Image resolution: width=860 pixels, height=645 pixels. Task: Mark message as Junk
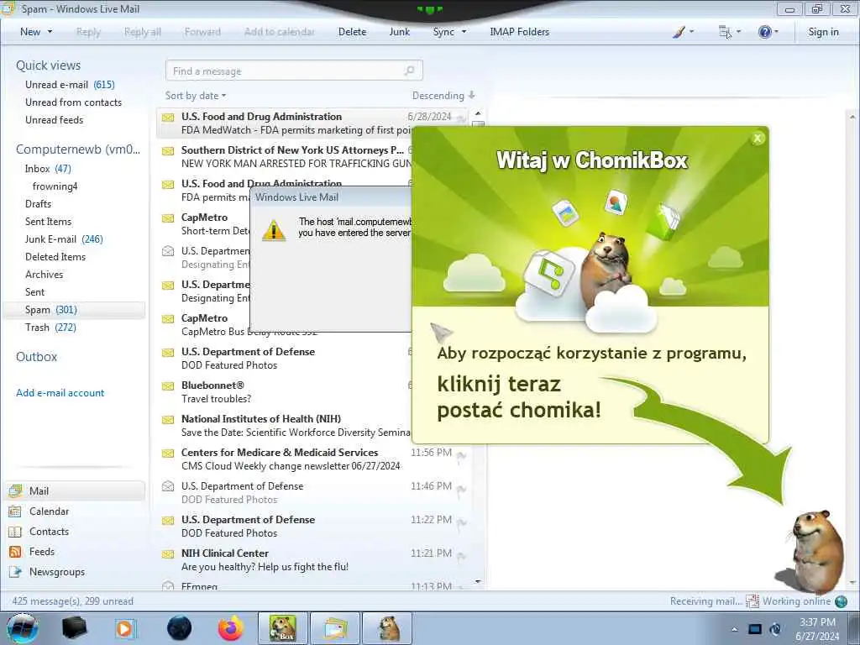pos(399,32)
